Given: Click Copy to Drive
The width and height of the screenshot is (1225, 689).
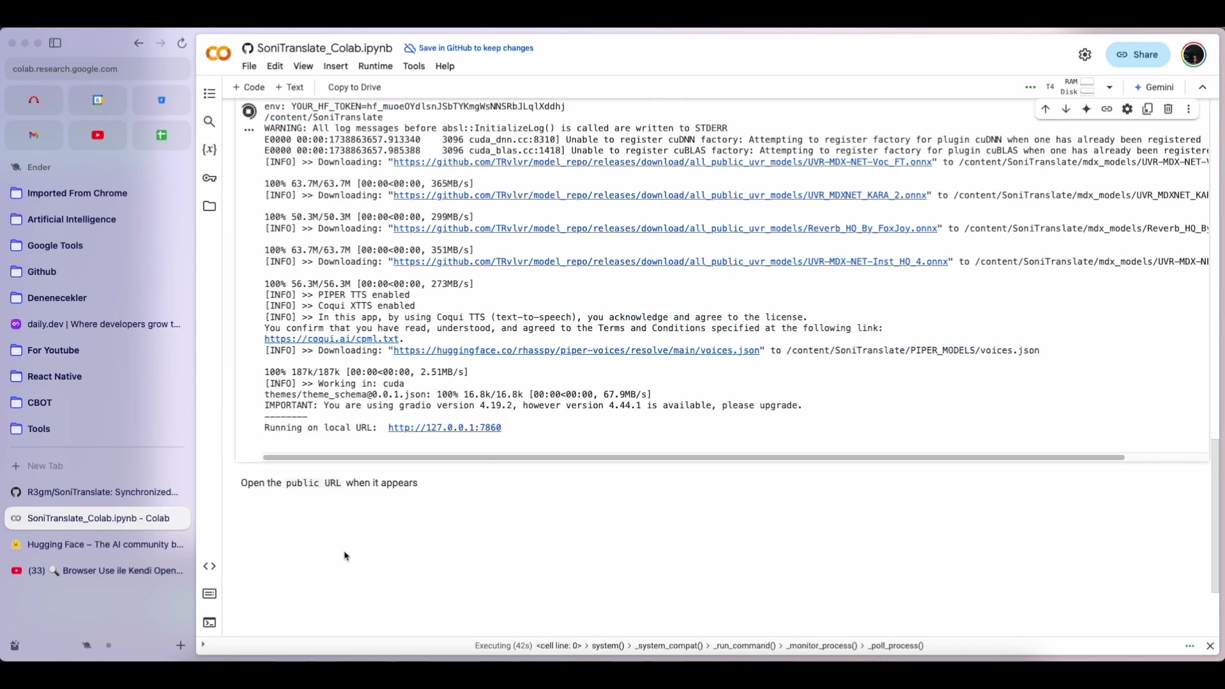Looking at the screenshot, I should (x=354, y=87).
